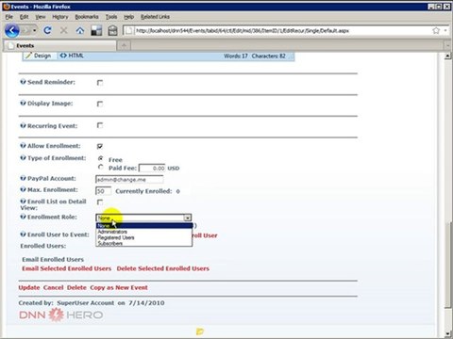The height and width of the screenshot is (339, 453).
Task: Switch editor to Design mode
Action: (39, 56)
